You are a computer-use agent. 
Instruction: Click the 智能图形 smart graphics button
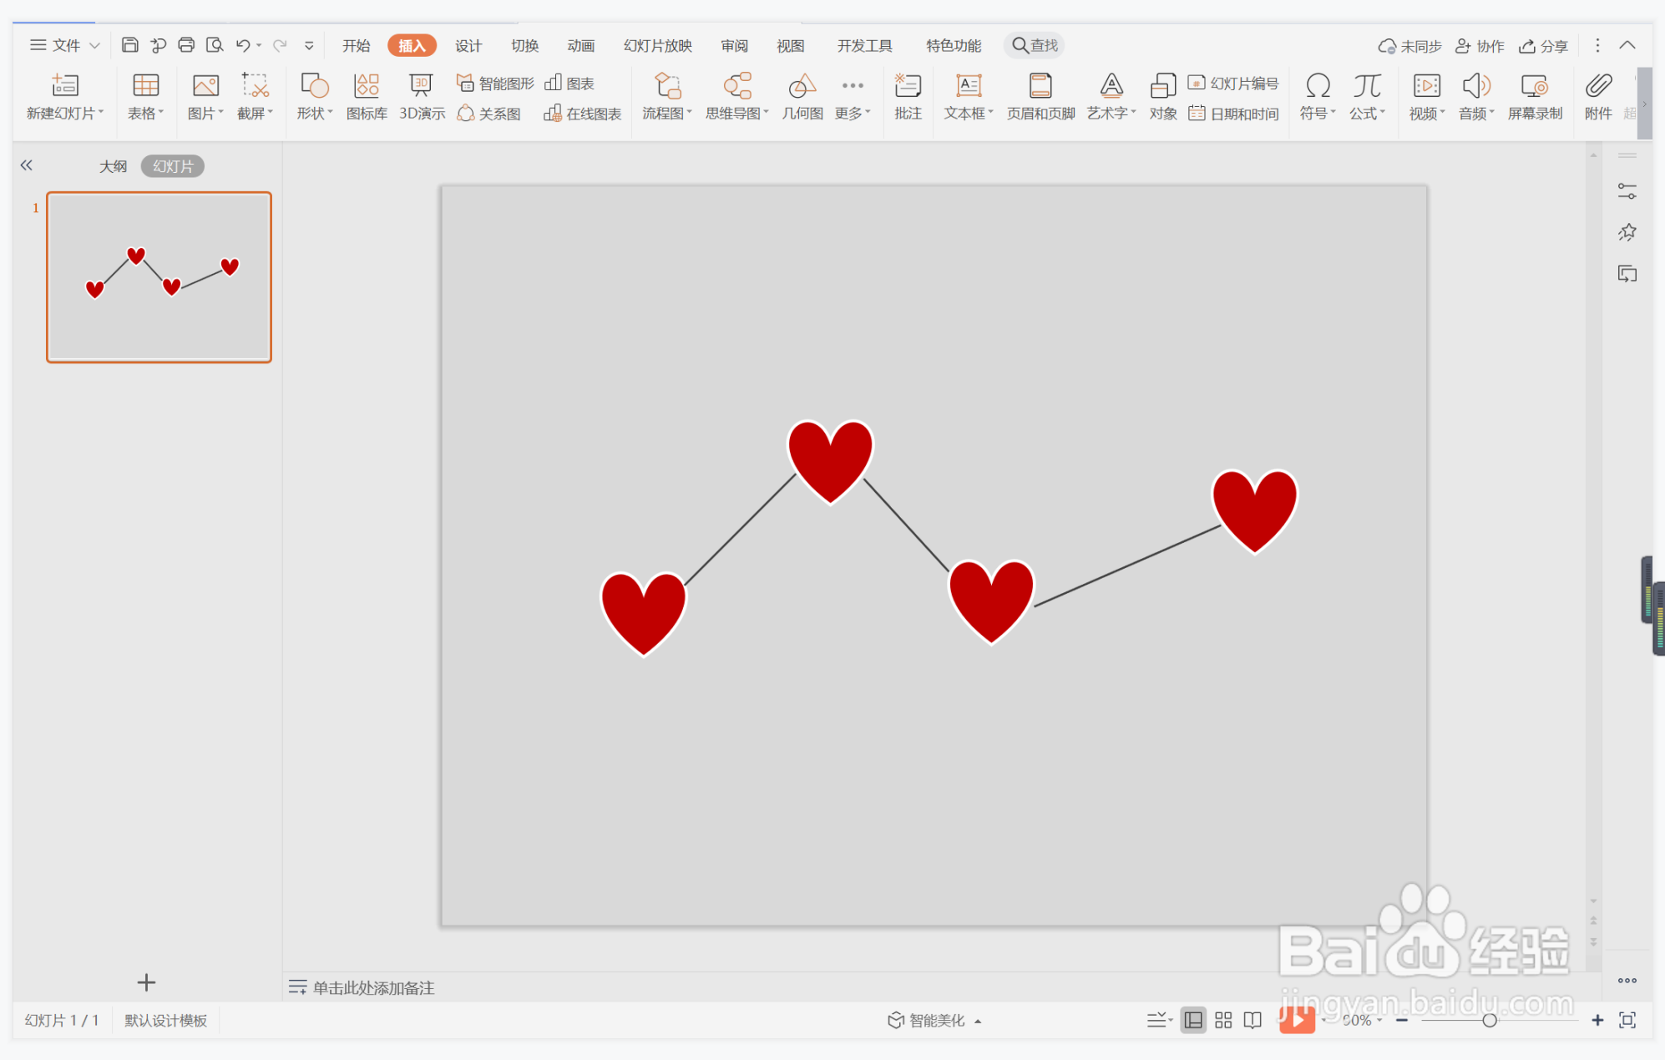click(x=495, y=84)
